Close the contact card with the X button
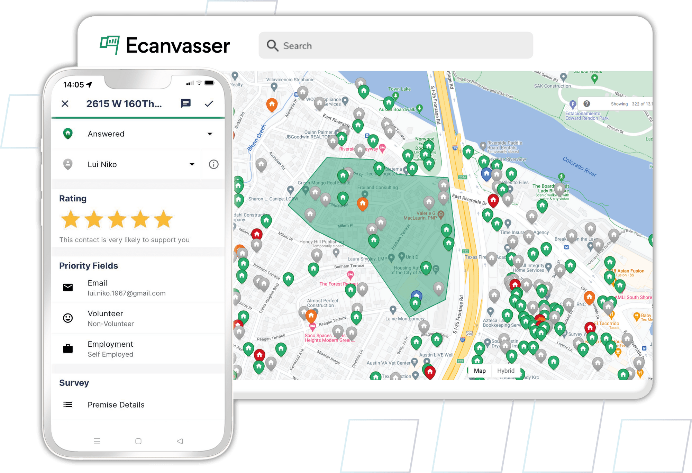This screenshot has height=473, width=692. click(x=65, y=103)
